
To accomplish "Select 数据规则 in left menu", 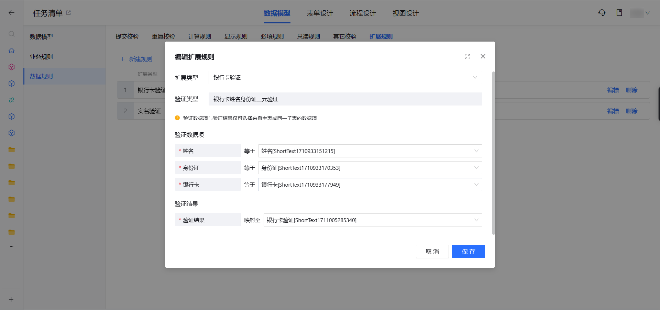I will click(x=65, y=76).
